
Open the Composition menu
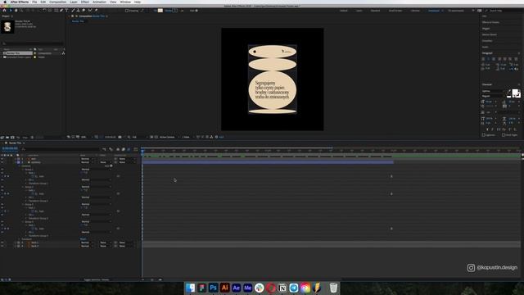coord(58,2)
